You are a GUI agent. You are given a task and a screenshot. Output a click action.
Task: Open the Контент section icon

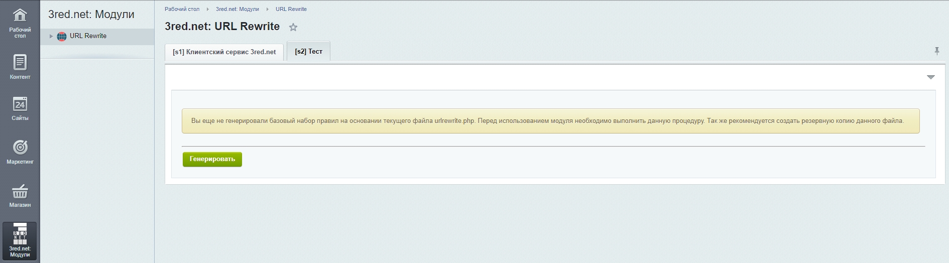pos(20,67)
